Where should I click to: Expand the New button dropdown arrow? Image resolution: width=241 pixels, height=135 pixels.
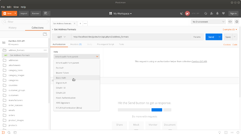(15, 13)
